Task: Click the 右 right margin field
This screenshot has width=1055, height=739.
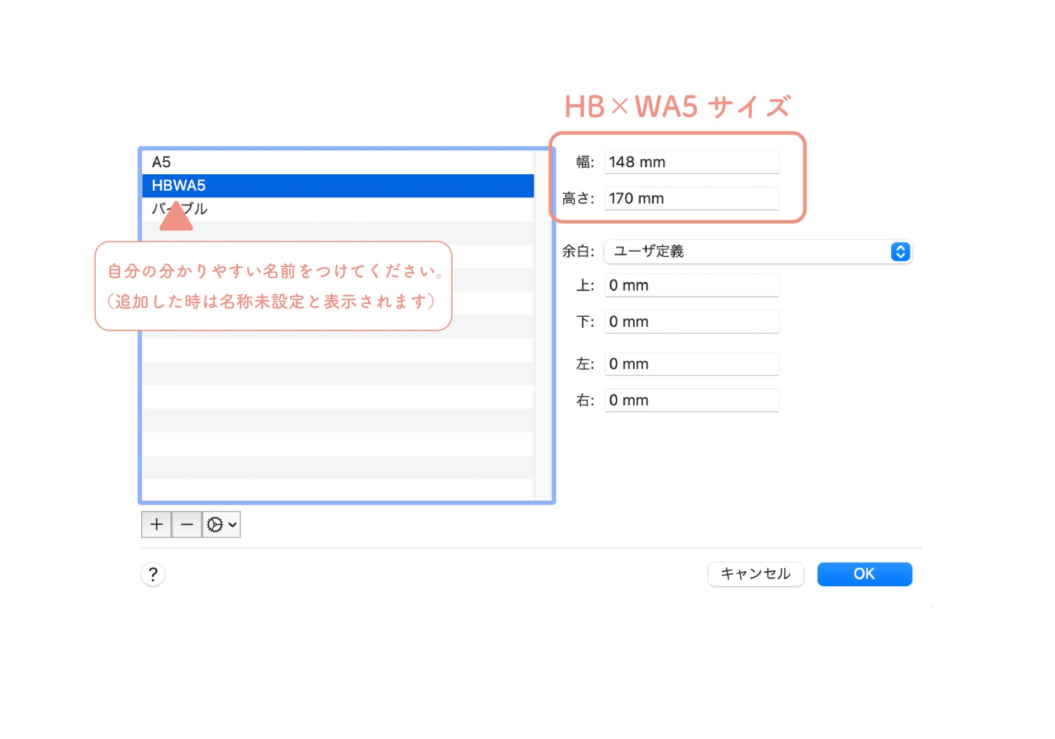Action: (691, 400)
